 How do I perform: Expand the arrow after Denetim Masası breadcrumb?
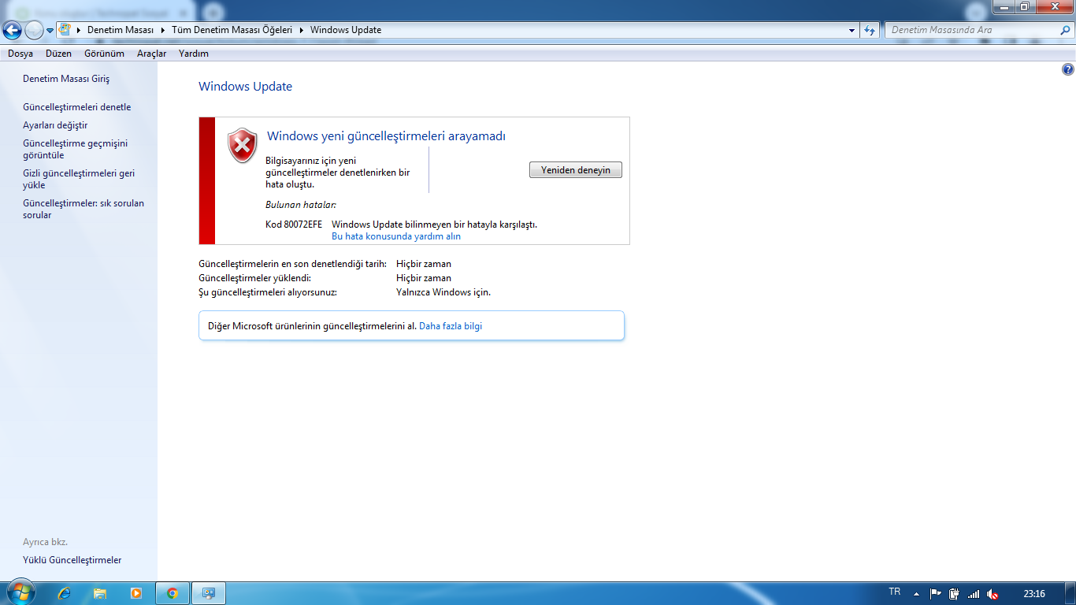[164, 30]
